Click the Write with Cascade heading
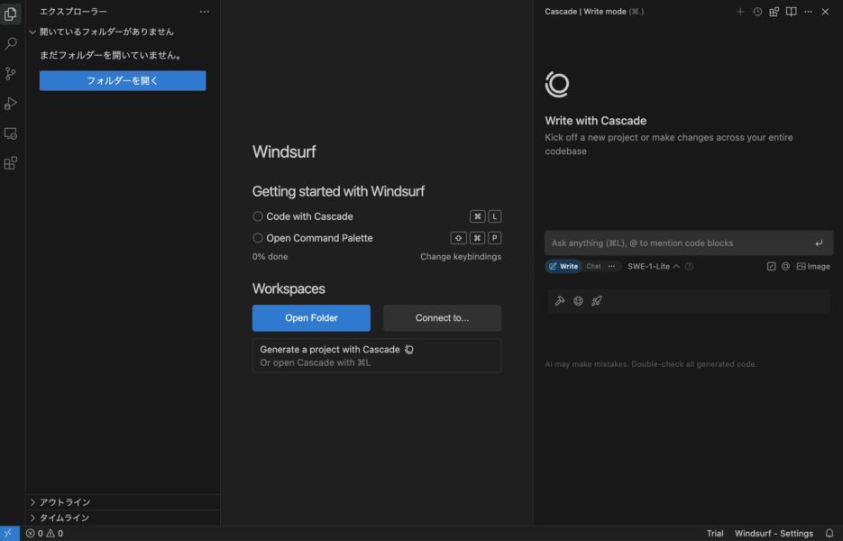 (596, 121)
